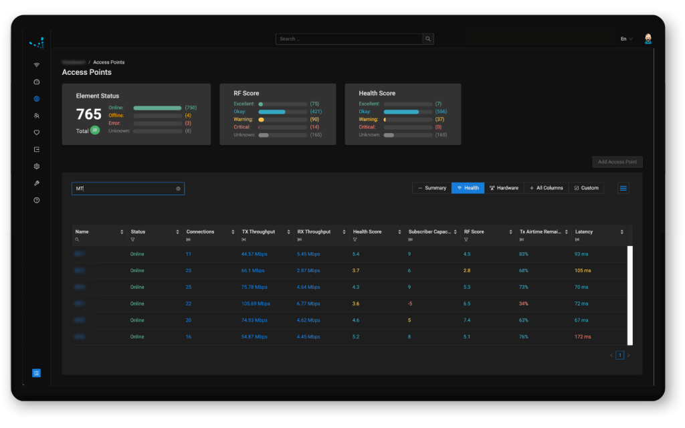Select the Custom columns checkbox view
685x428 pixels.
click(x=586, y=188)
